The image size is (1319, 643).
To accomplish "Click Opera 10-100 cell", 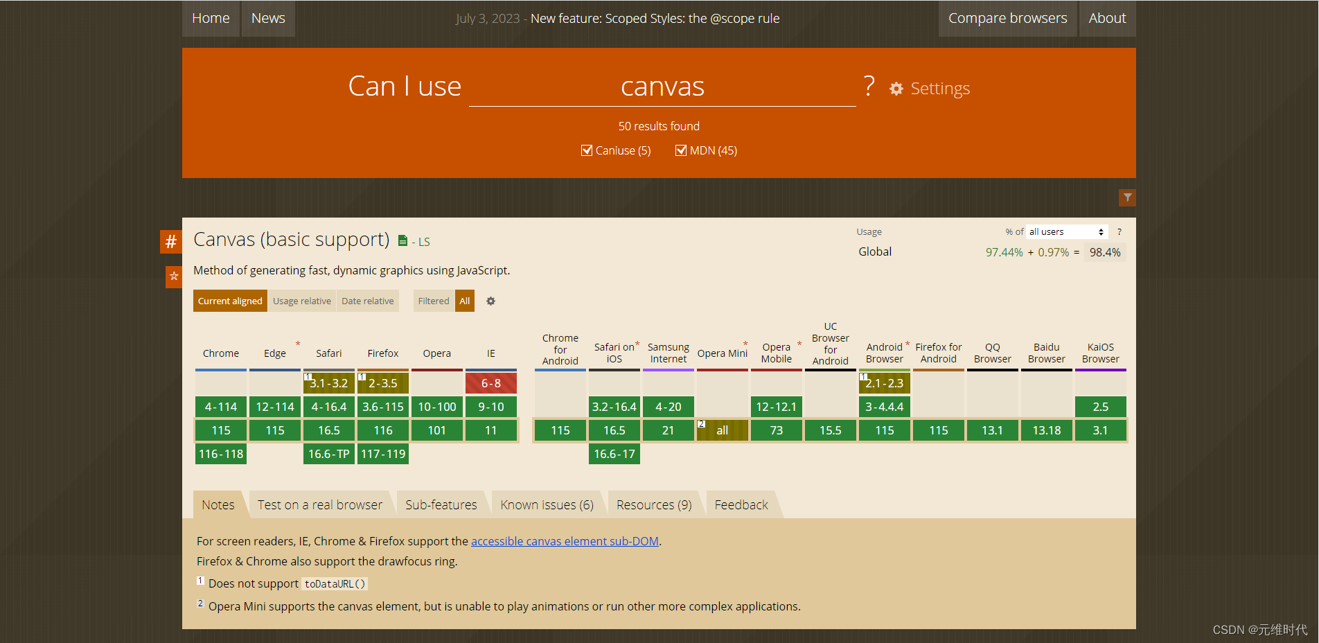I will [x=437, y=407].
